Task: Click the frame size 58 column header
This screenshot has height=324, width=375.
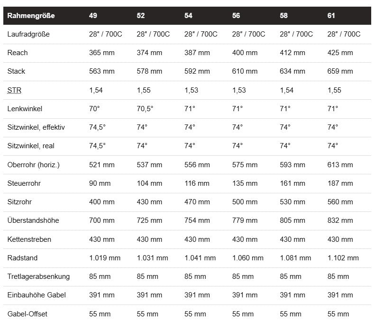Action: click(284, 16)
